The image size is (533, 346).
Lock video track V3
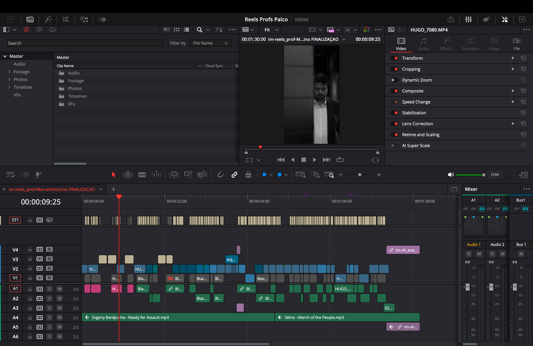click(30, 259)
